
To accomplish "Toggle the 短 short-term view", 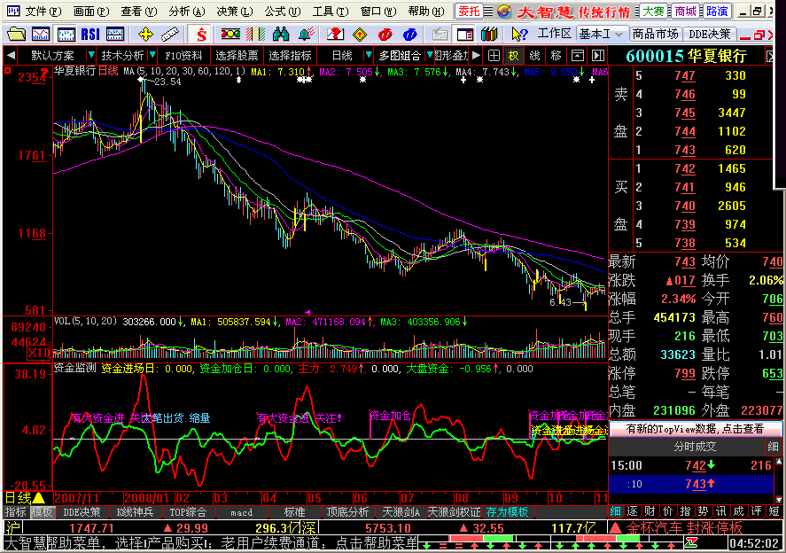I will (774, 511).
